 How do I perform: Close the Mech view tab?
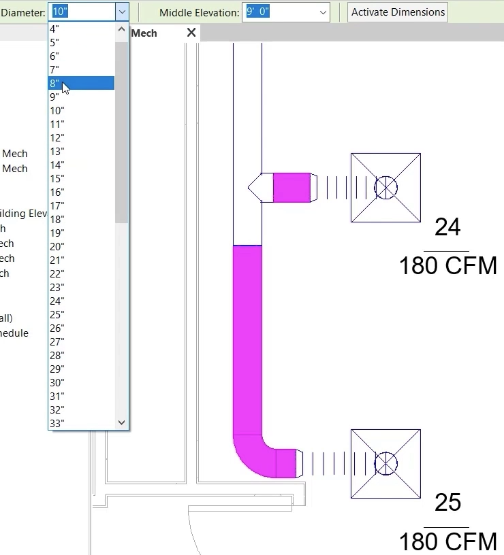tap(191, 33)
